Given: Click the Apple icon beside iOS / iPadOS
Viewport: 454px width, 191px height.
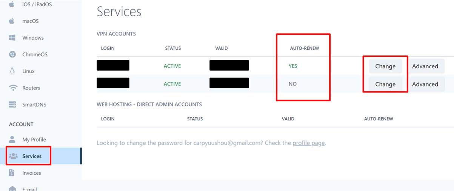Looking at the screenshot, I should click(12, 5).
